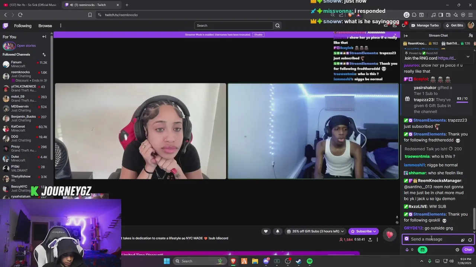The width and height of the screenshot is (476, 267).
Task: Open DDG channel in sidebar
Action: coord(25,138)
